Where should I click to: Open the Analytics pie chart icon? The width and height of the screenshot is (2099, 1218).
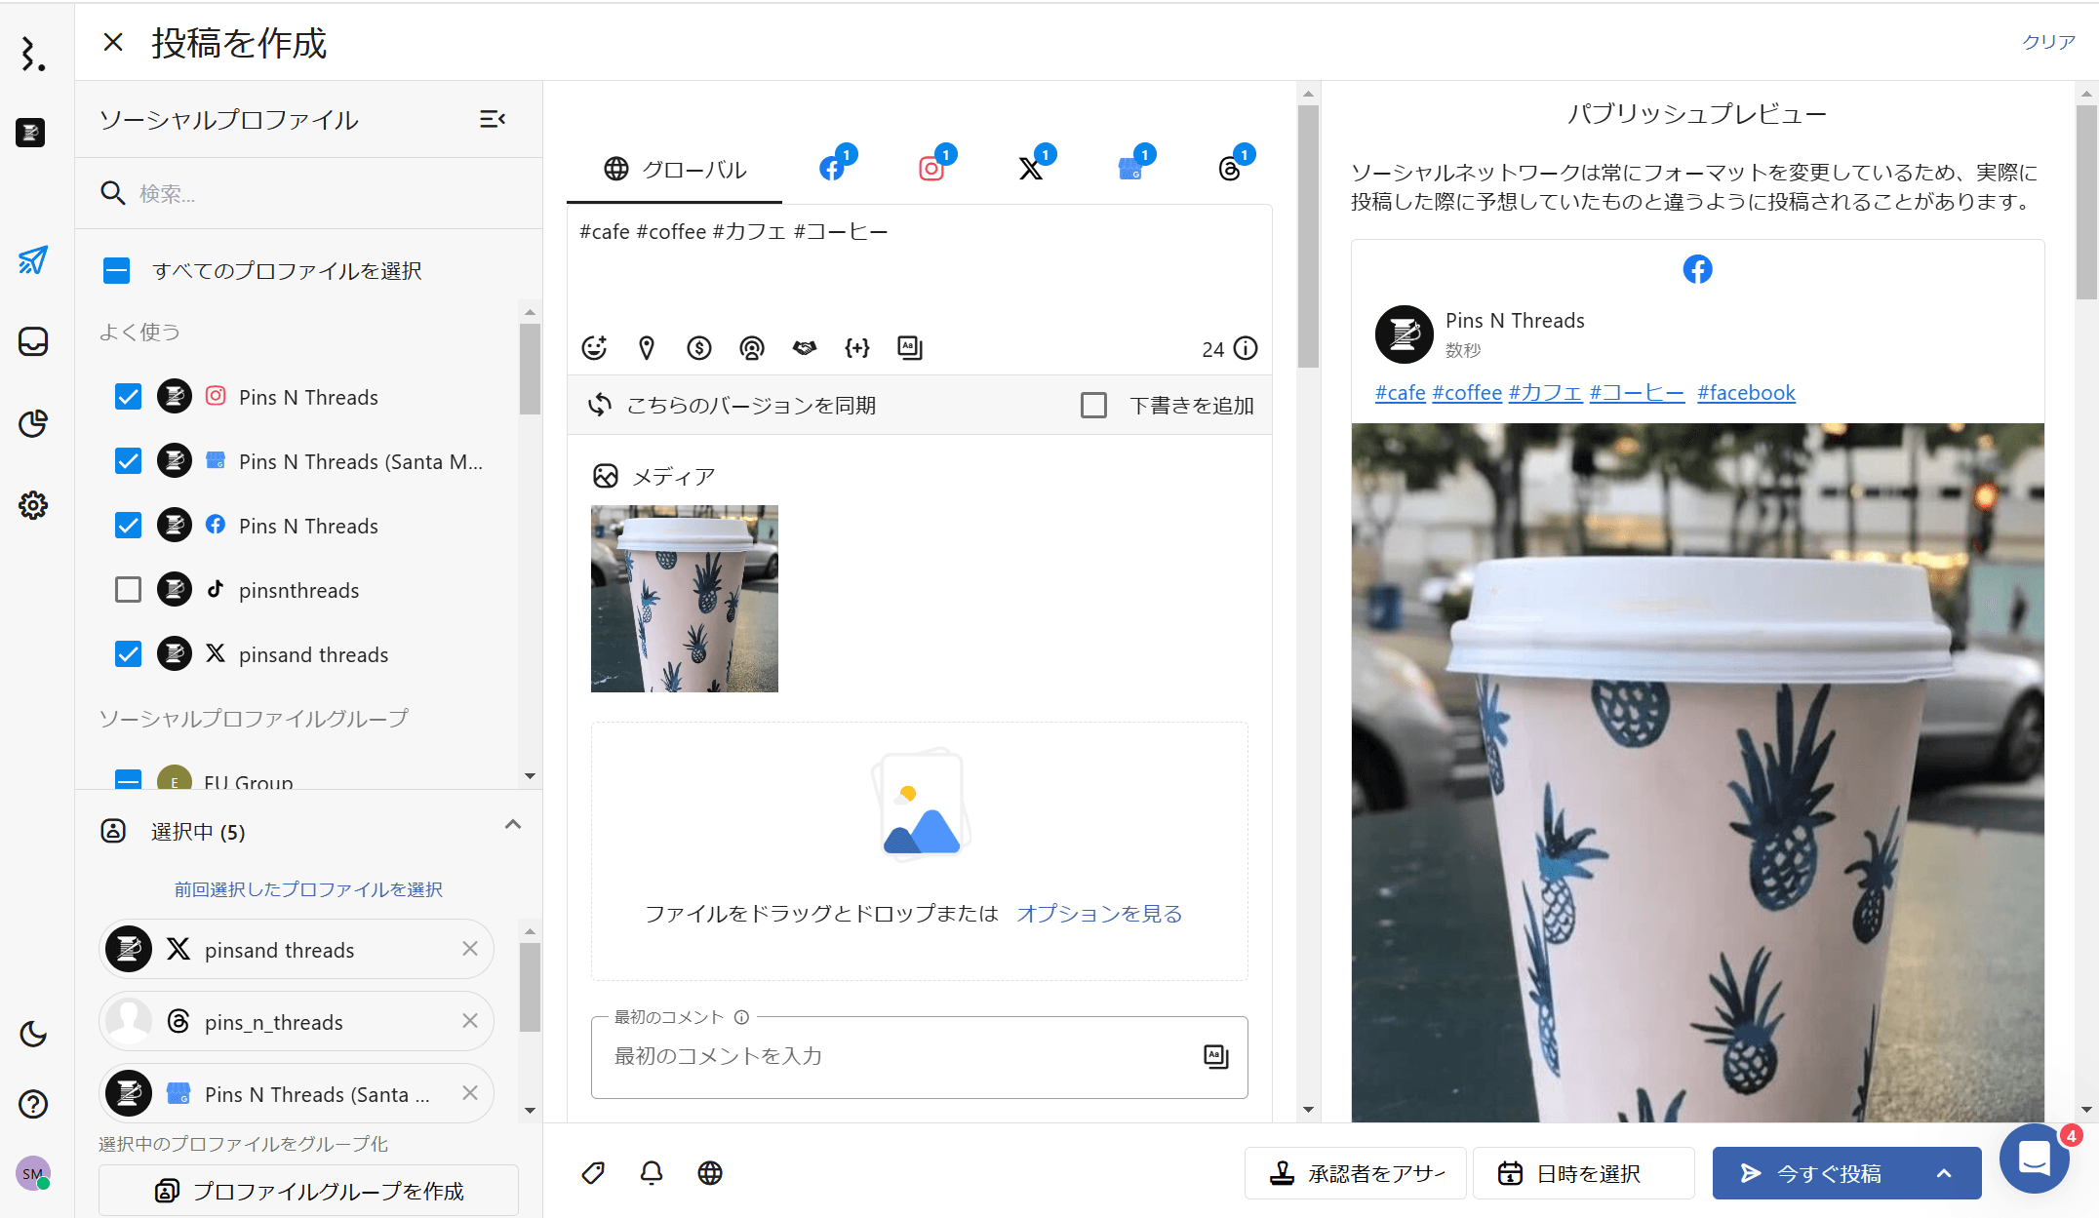(33, 423)
